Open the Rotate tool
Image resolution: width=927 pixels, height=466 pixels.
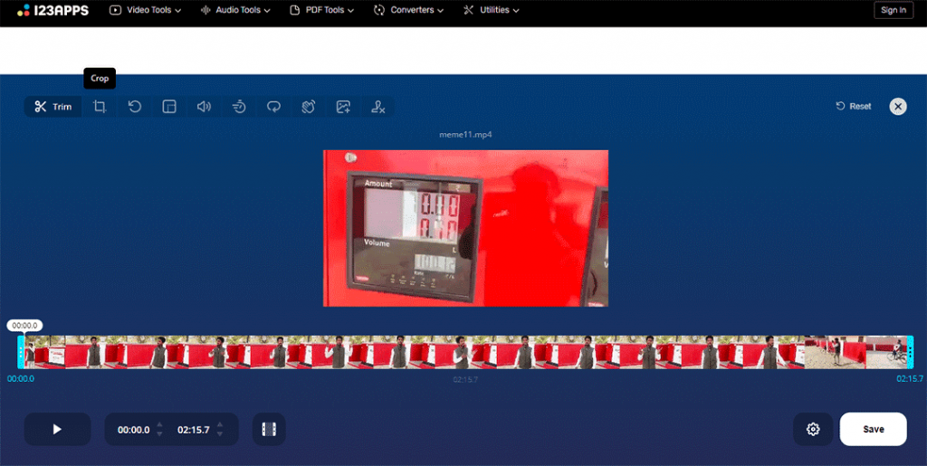pyautogui.click(x=135, y=107)
